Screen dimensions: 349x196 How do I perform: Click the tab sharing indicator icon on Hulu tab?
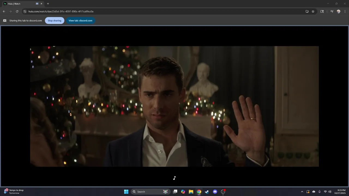pos(37,4)
